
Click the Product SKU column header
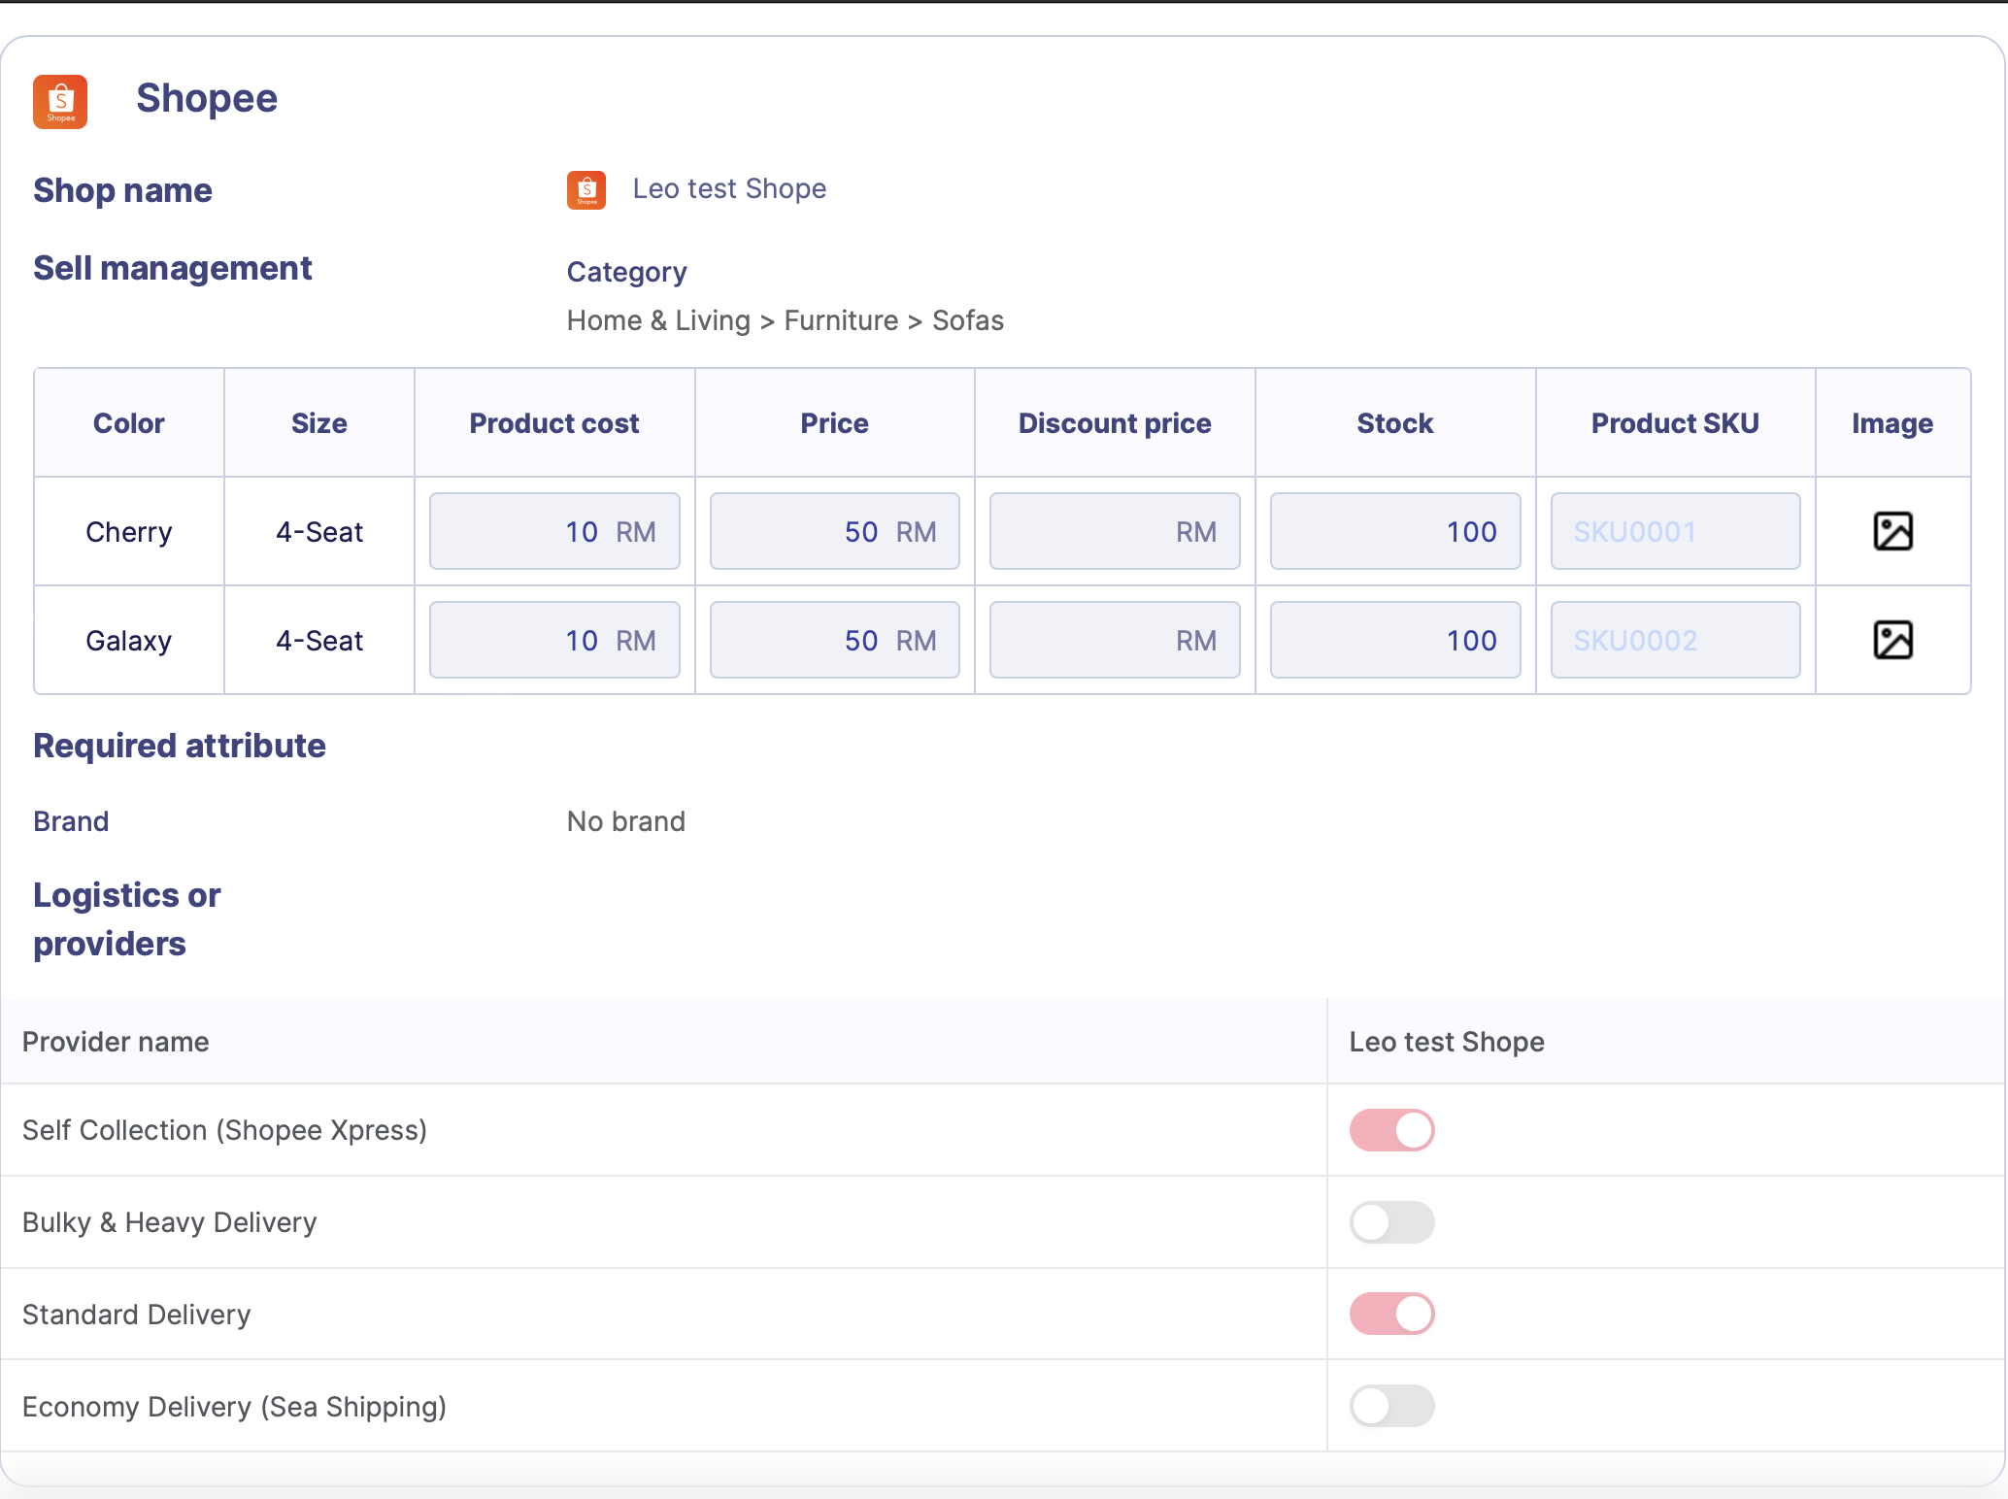pyautogui.click(x=1674, y=423)
